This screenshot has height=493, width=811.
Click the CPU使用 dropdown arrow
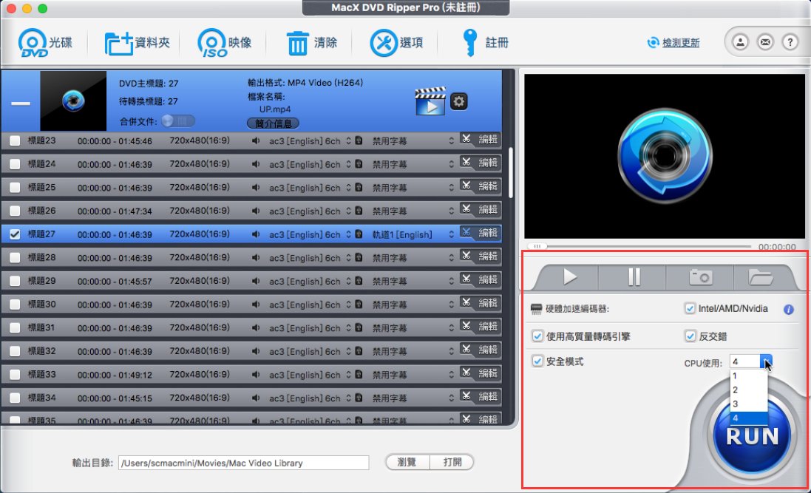tap(766, 361)
